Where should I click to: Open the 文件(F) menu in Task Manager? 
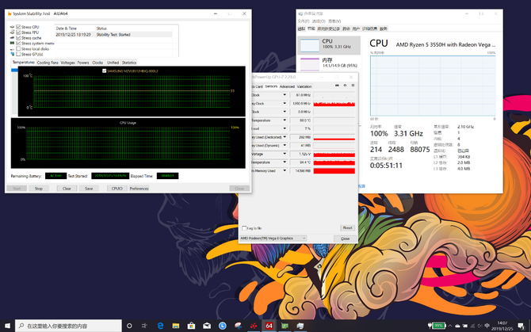[x=304, y=21]
